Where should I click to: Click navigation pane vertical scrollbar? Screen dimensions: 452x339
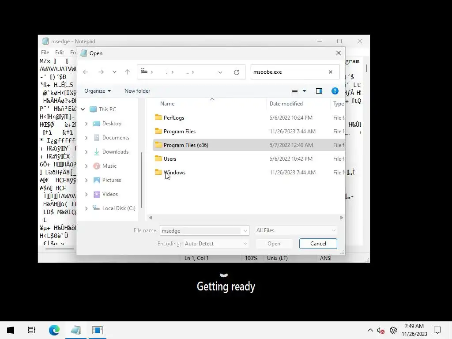pyautogui.click(x=142, y=180)
